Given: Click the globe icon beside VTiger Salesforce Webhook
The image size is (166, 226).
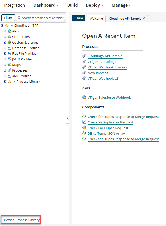Looking at the screenshot, I should point(84,97).
